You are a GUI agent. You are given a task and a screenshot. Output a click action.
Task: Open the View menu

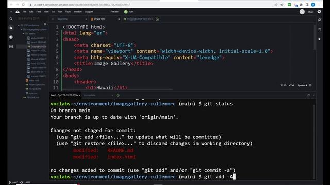point(46,12)
